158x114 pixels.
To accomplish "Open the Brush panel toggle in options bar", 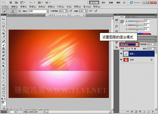I will tap(20, 11).
